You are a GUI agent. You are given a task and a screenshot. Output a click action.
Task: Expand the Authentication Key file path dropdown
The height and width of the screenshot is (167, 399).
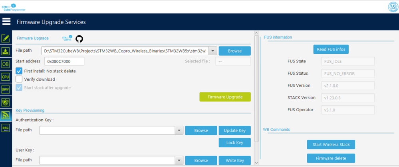pos(179,130)
